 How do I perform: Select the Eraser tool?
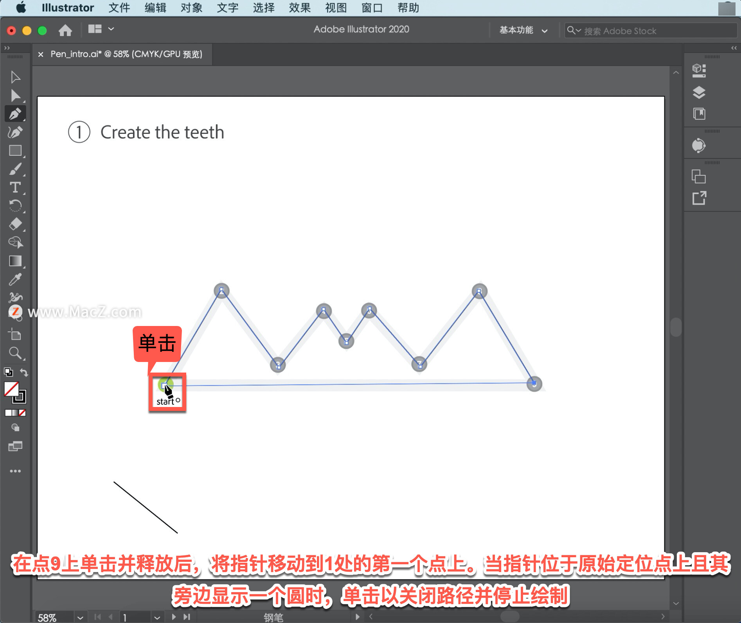tap(15, 224)
